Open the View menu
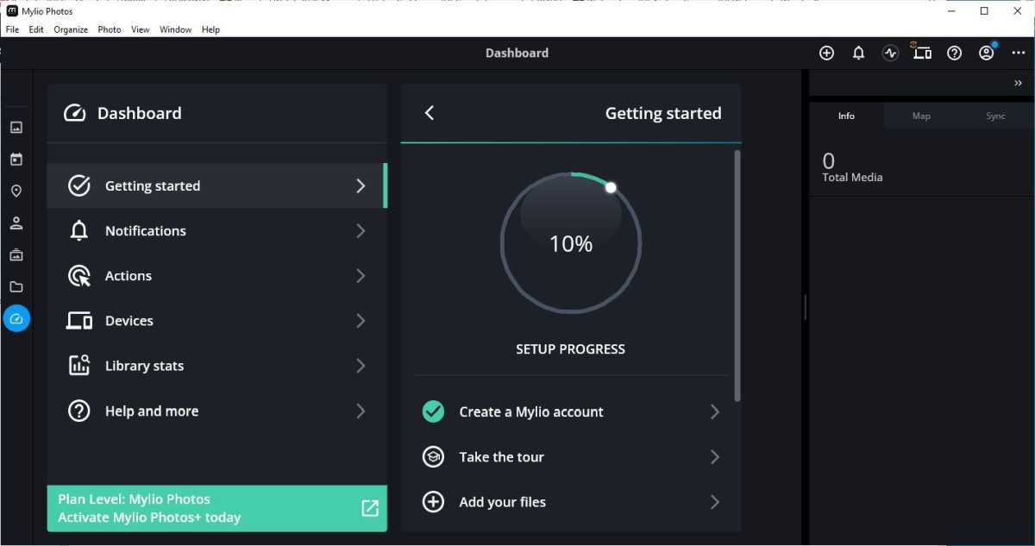The height and width of the screenshot is (546, 1035). coord(140,29)
